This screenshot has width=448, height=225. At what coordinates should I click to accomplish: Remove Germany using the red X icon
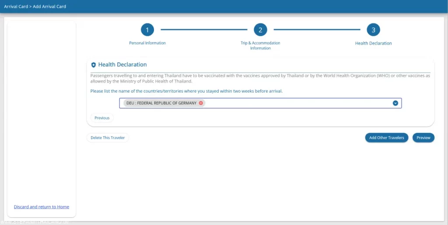[201, 103]
